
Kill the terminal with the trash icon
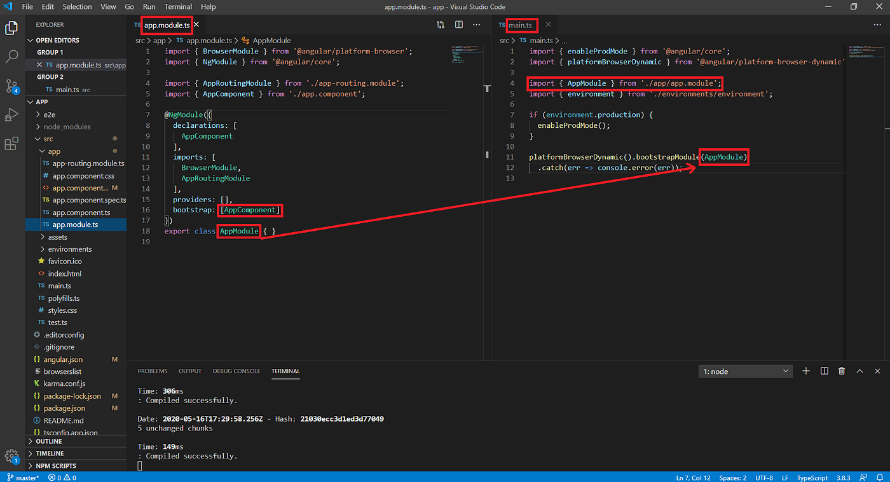tap(841, 371)
